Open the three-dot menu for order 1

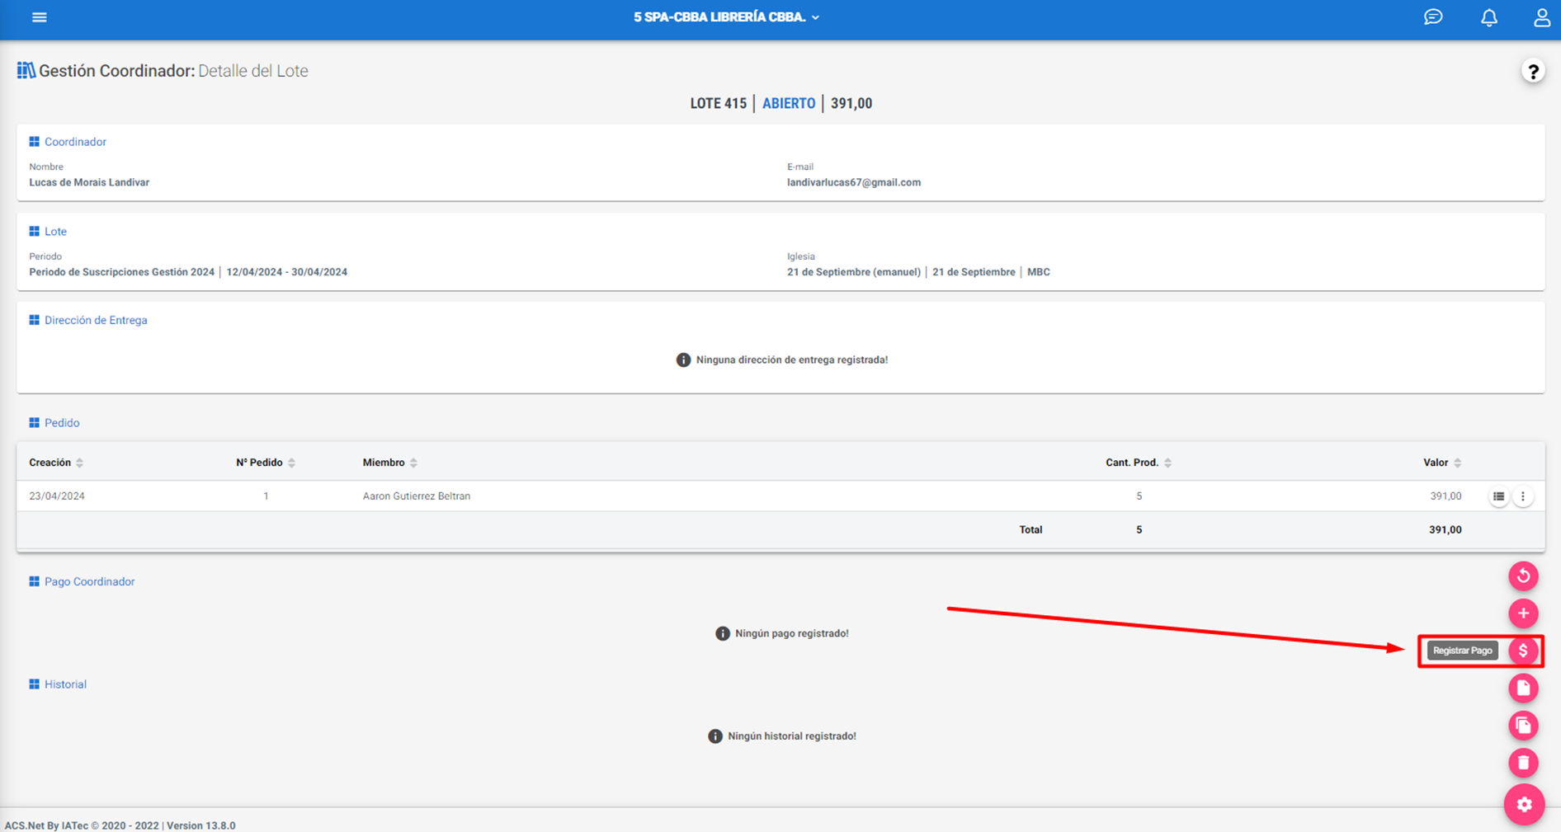pyautogui.click(x=1523, y=496)
